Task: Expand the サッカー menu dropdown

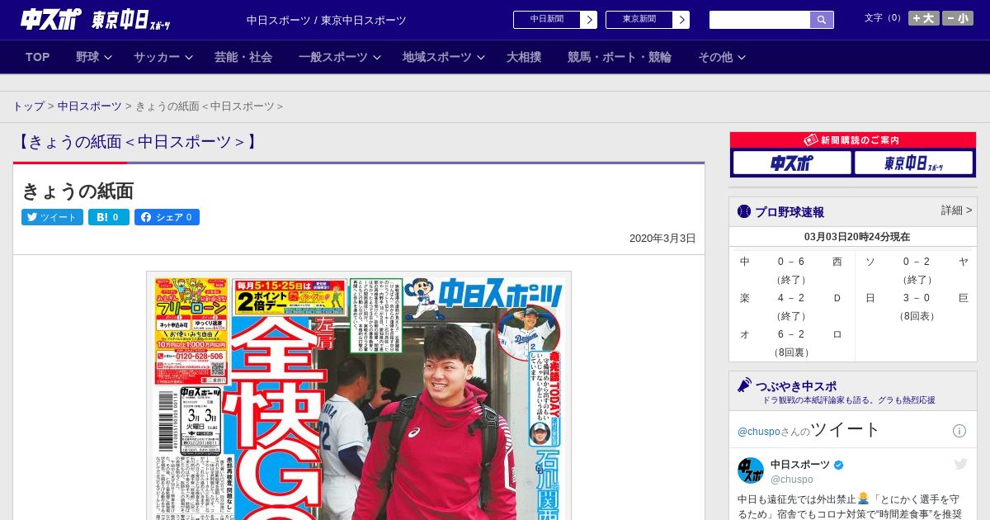Action: pyautogui.click(x=163, y=57)
